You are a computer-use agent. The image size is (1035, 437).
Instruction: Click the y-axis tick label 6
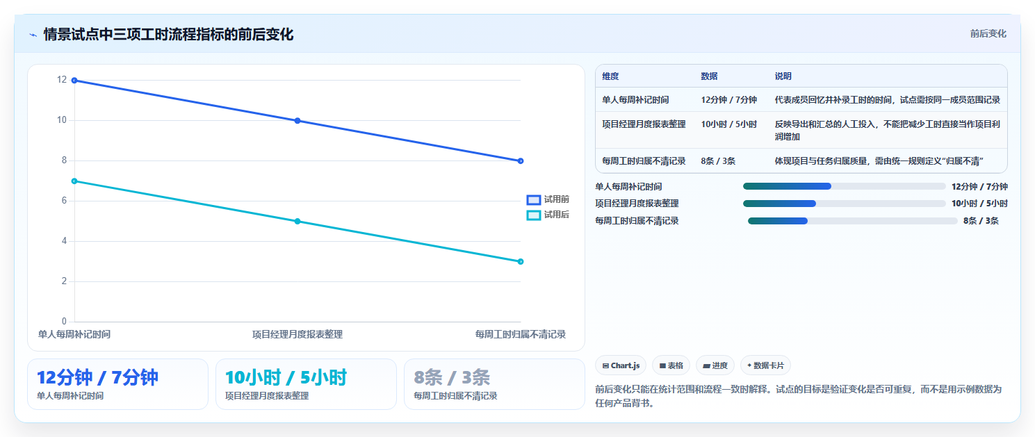[x=64, y=201]
